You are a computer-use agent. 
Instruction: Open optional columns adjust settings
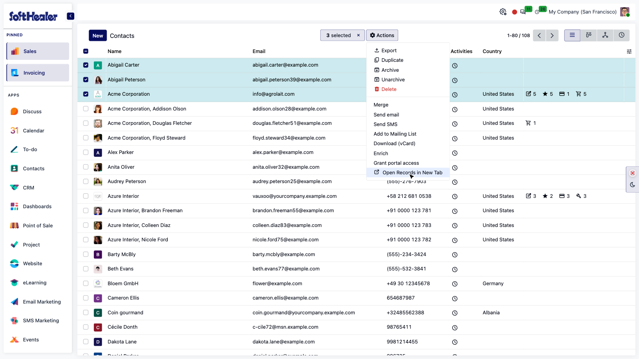[x=629, y=51]
